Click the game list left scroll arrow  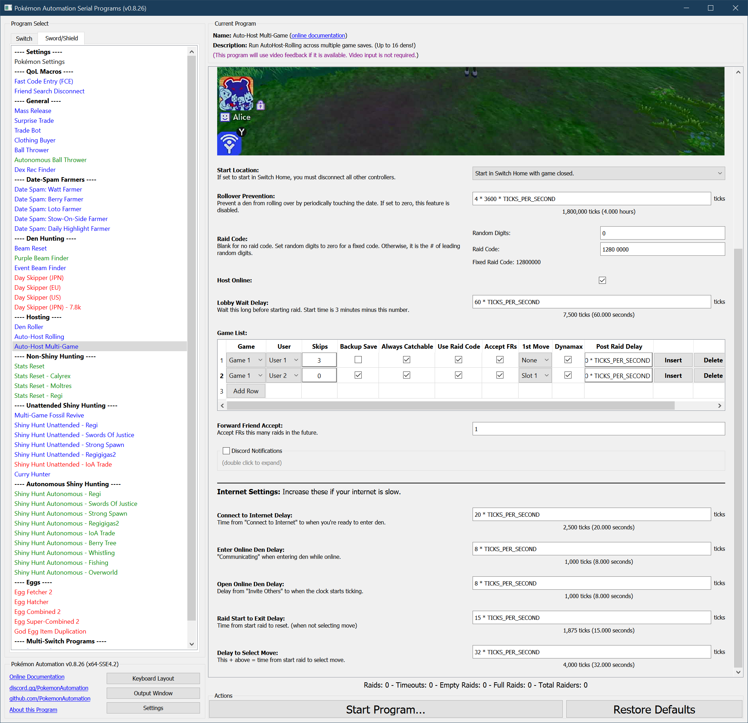(222, 406)
